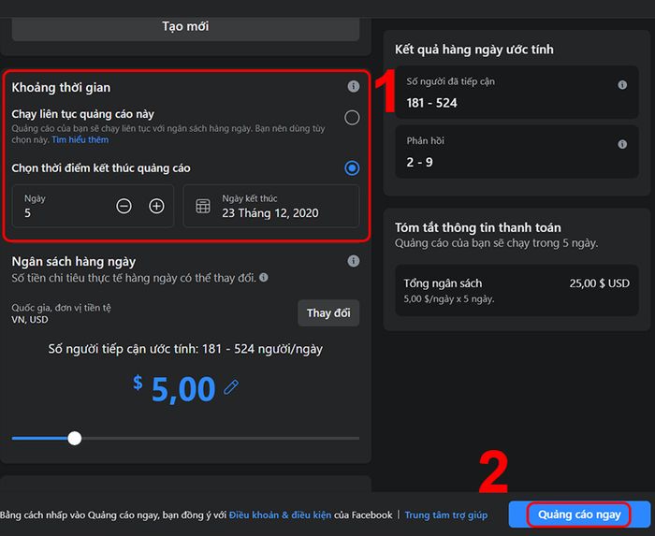Open the calendar icon for Ngày kết thúc
Screen dimensions: 655x536
click(x=203, y=206)
